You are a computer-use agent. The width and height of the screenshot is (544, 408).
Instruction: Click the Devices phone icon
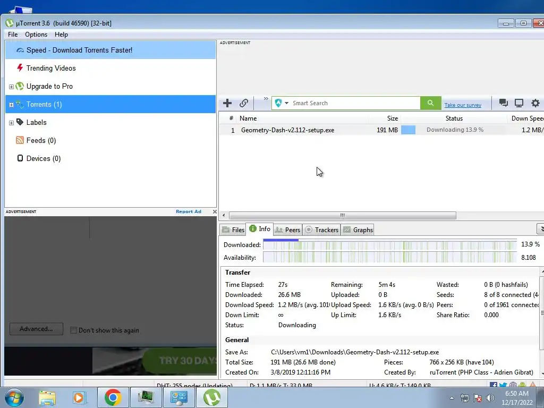20,158
